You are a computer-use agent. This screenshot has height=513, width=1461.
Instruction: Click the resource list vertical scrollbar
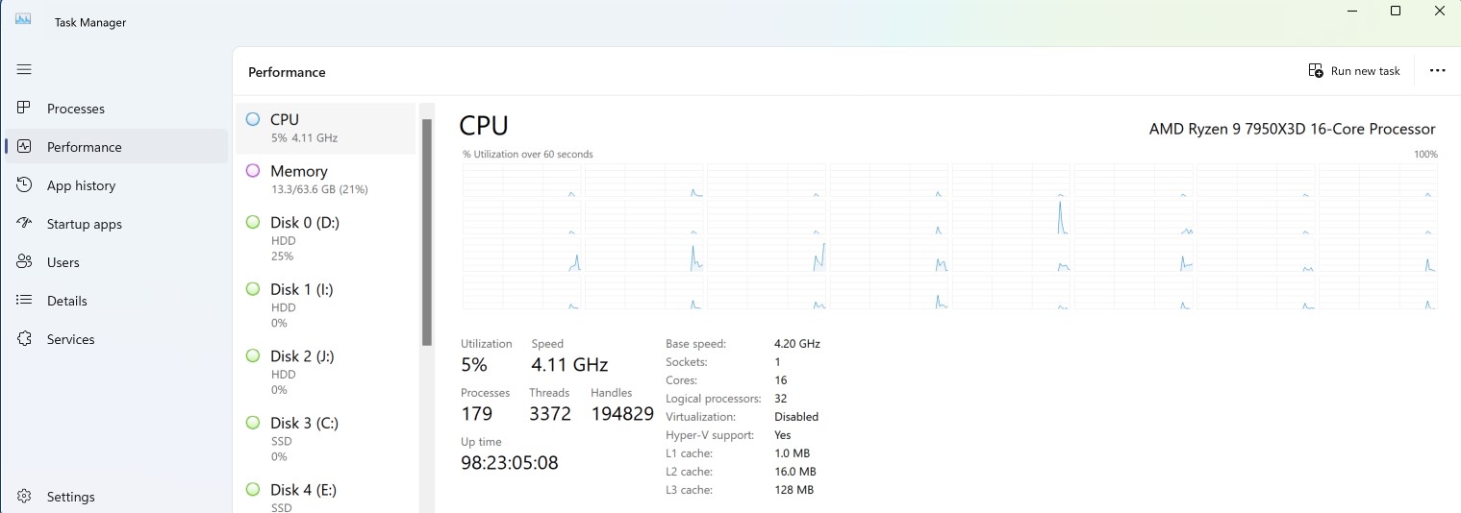[427, 232]
